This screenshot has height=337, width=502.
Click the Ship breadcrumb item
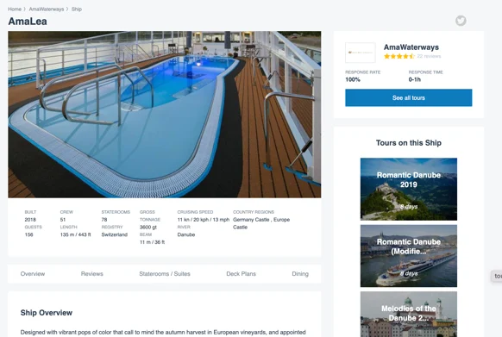[77, 9]
